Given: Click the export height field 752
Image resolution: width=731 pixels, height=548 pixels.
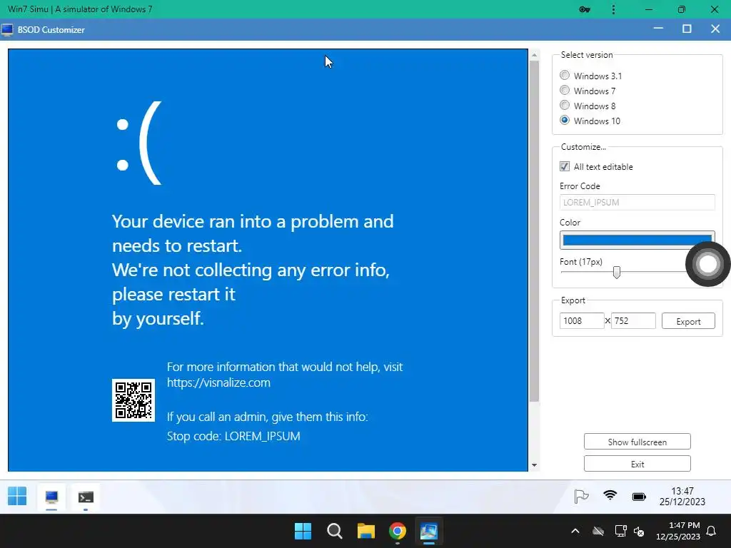Looking at the screenshot, I should pyautogui.click(x=633, y=320).
